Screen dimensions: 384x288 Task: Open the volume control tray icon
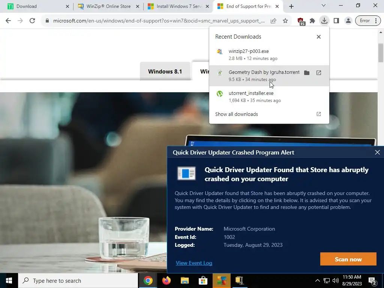[x=336, y=280]
